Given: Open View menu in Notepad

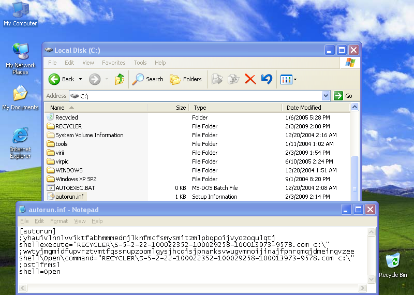Looking at the screenshot, I should pyautogui.click(x=80, y=221).
